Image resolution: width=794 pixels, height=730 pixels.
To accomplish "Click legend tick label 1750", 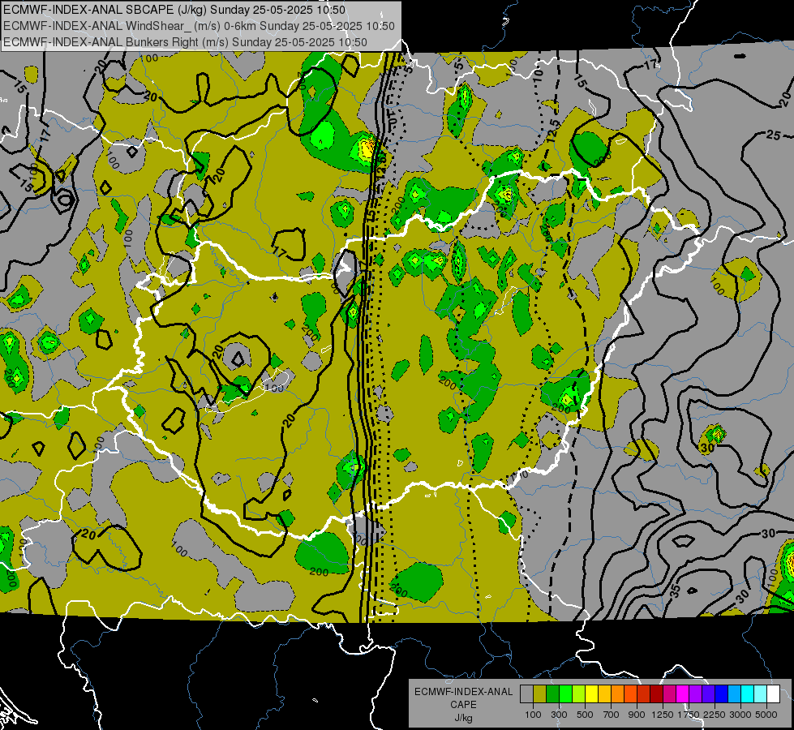I will pyautogui.click(x=689, y=715).
